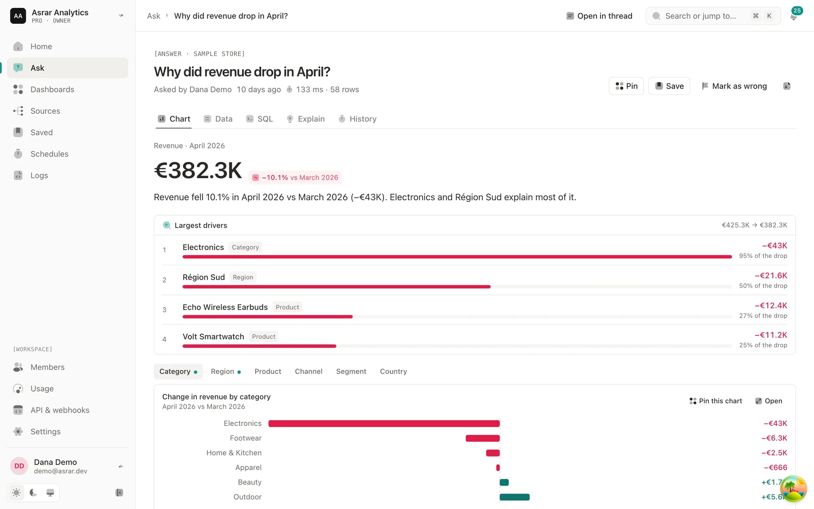Save this answer
Image resolution: width=814 pixels, height=509 pixels.
[669, 86]
